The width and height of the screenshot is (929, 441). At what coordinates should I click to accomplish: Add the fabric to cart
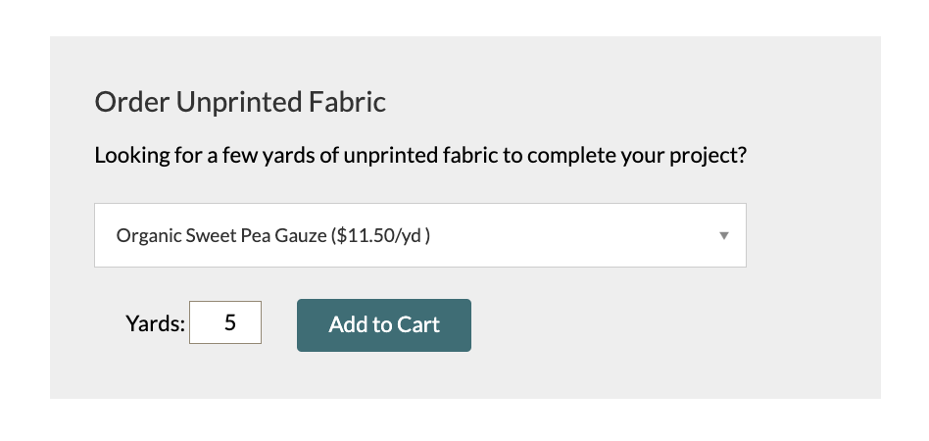click(x=384, y=324)
